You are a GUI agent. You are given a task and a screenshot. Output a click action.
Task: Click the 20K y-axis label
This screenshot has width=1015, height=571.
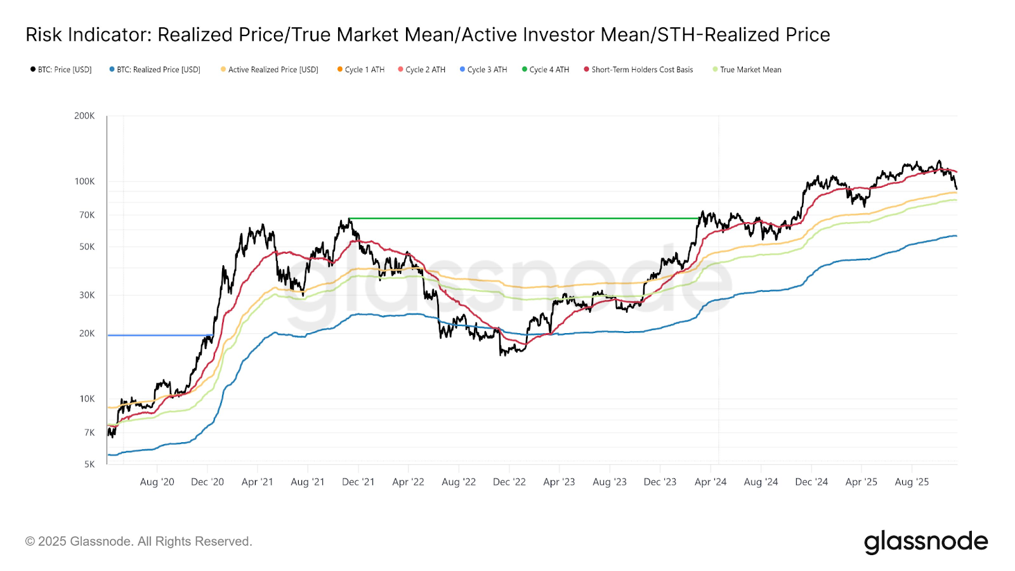coord(86,334)
